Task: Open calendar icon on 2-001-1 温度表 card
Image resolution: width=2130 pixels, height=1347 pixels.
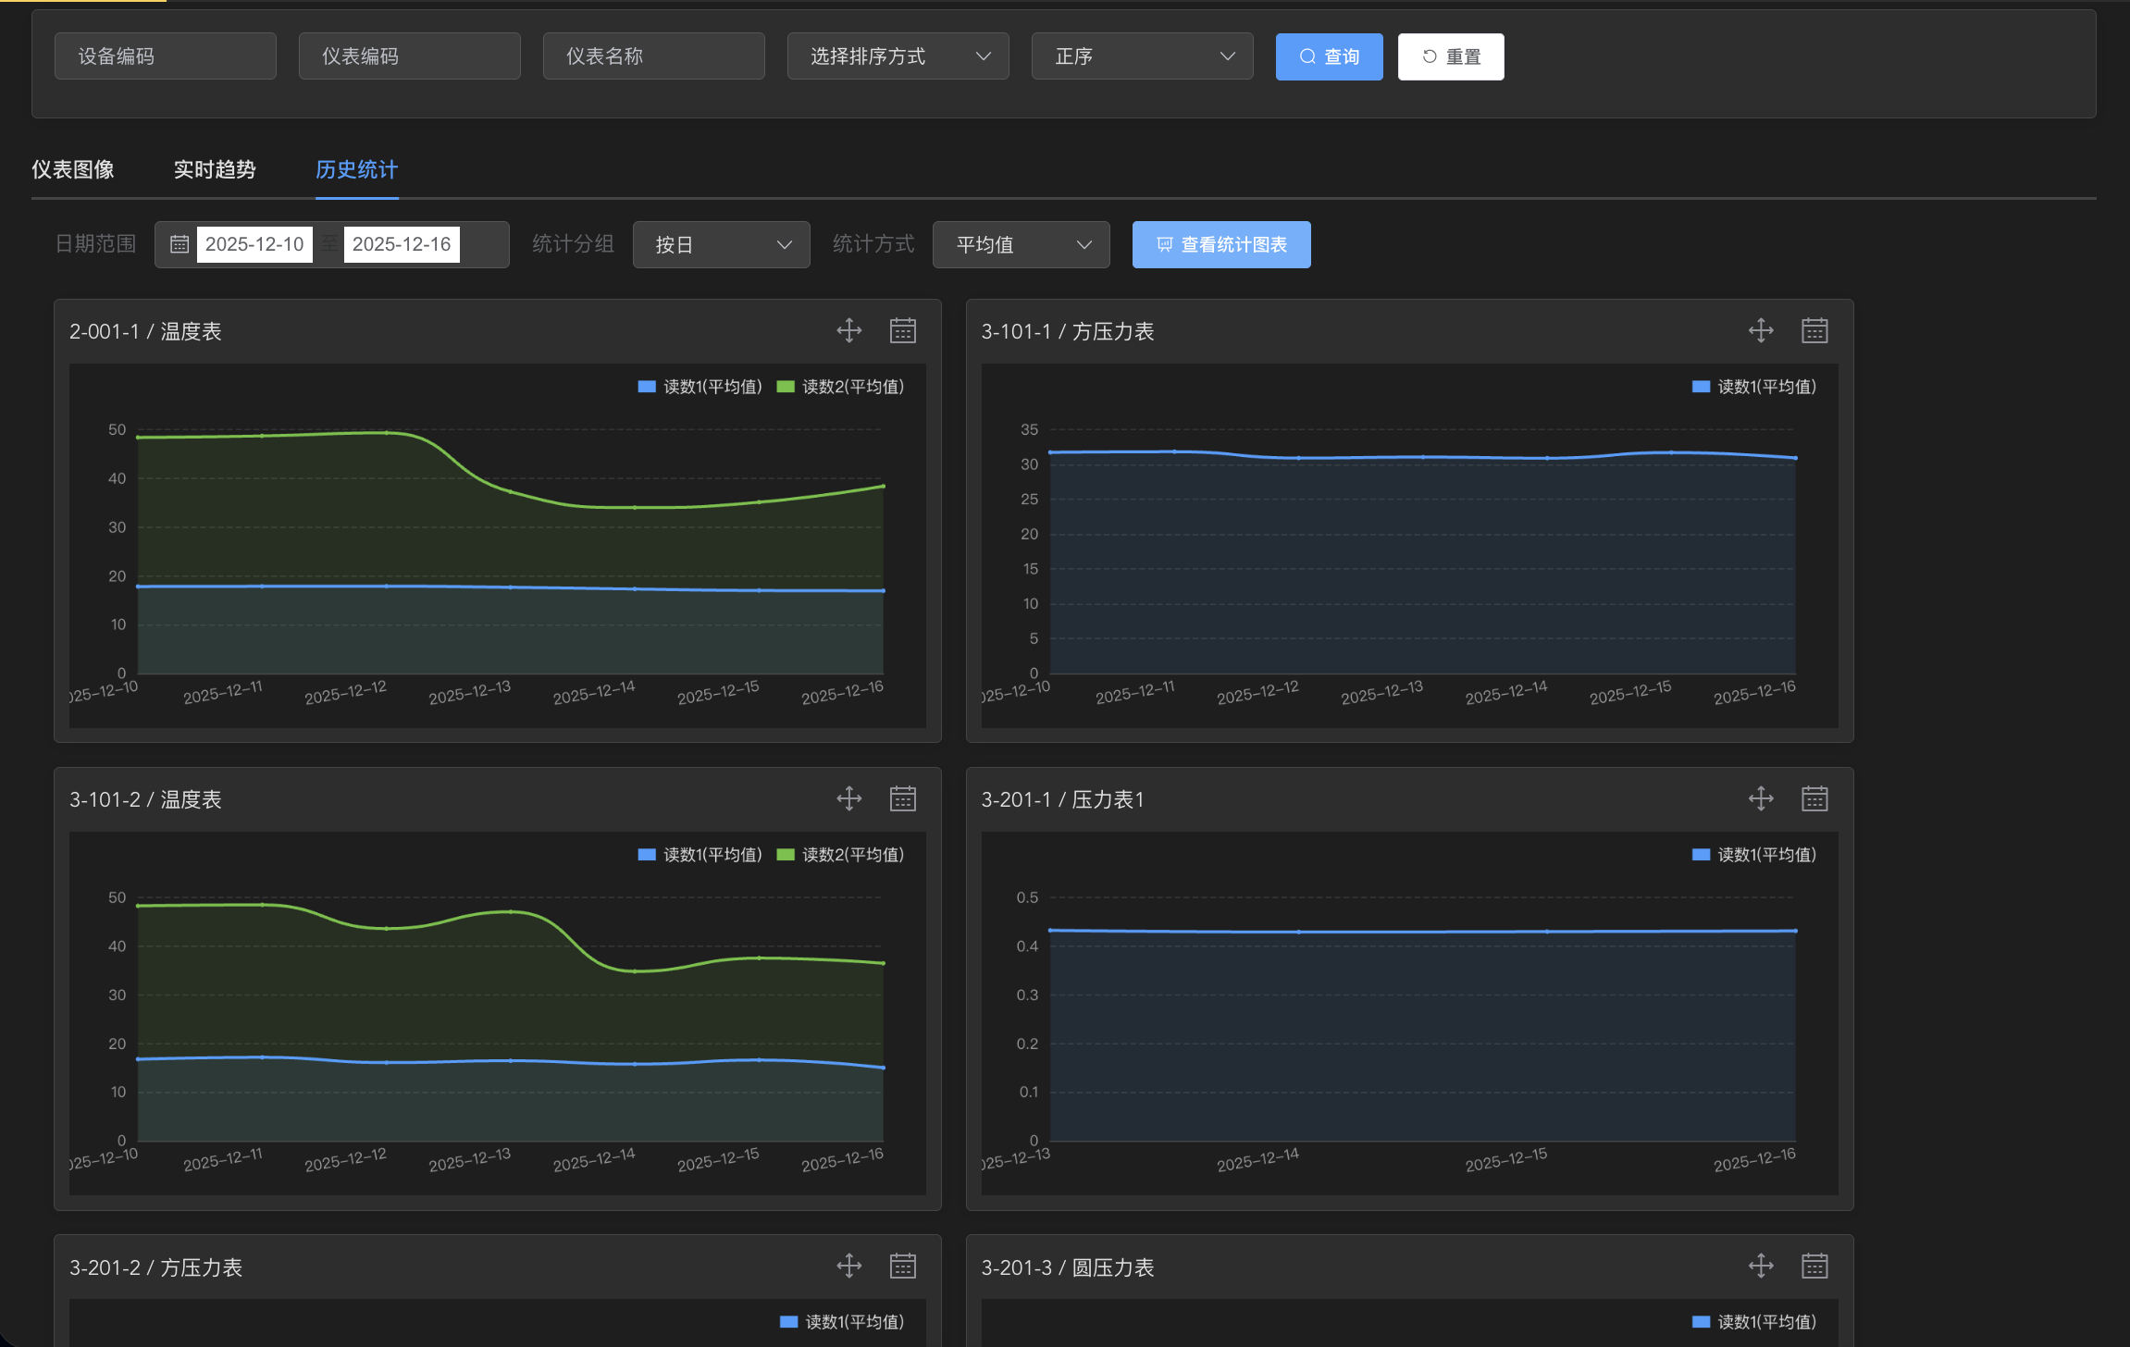Action: pos(902,330)
